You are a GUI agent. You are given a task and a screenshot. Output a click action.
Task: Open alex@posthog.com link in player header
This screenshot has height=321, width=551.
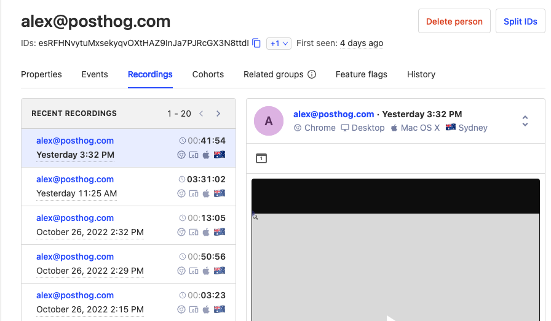tap(333, 114)
